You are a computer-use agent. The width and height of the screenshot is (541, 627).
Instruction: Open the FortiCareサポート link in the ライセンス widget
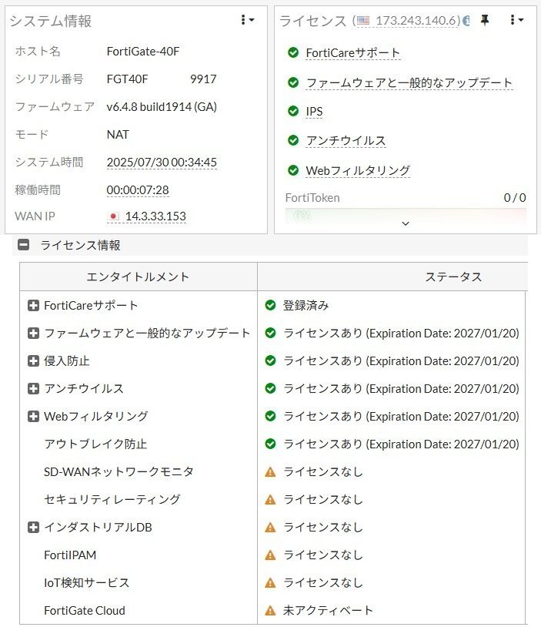tap(352, 52)
